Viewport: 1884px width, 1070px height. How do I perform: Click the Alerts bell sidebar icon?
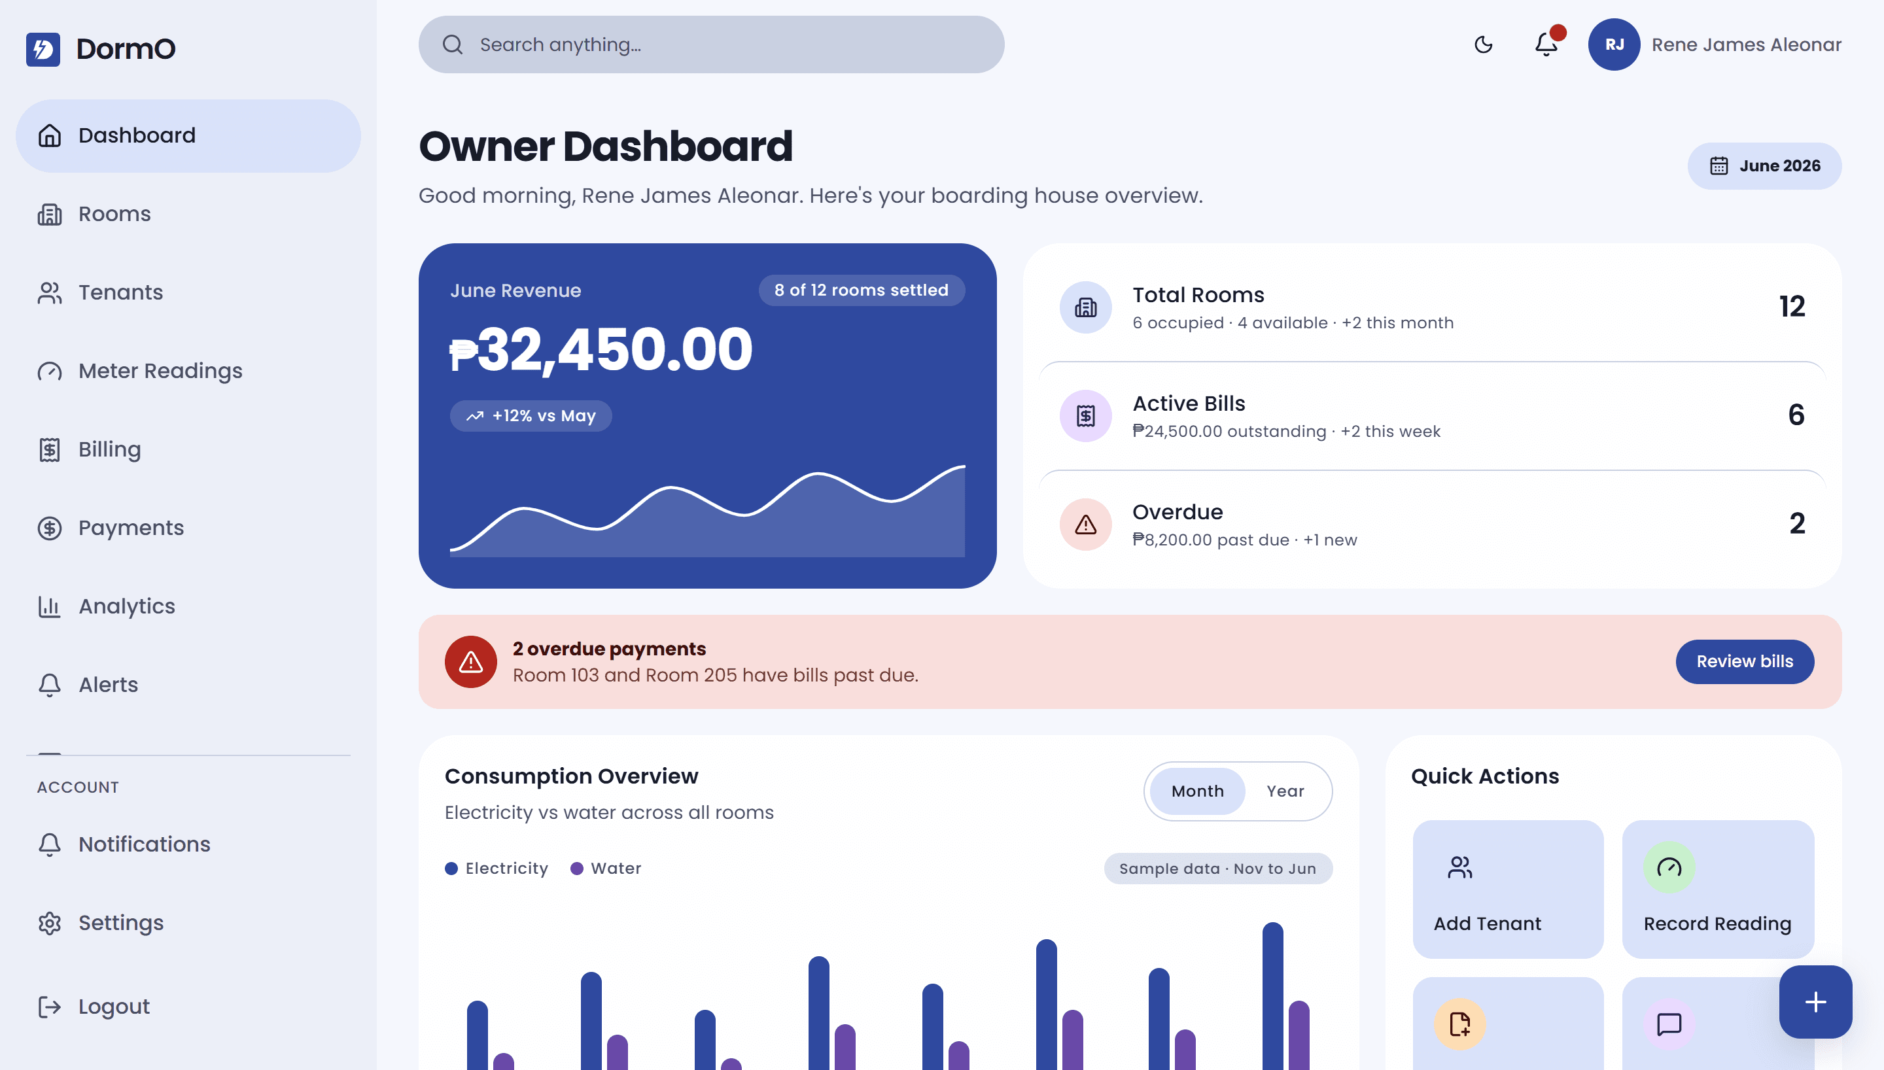49,685
